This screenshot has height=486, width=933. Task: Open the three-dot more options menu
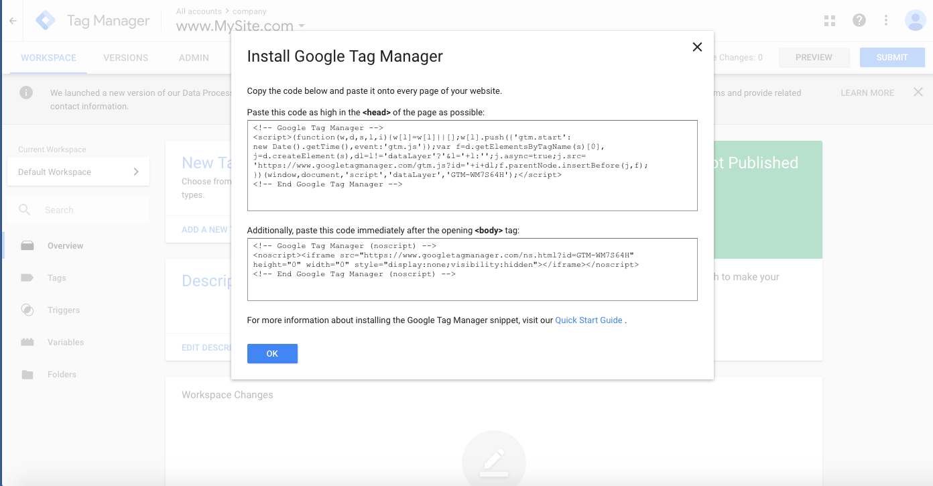886,21
